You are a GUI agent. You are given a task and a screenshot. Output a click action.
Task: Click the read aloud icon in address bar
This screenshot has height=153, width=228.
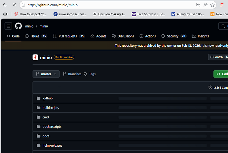pos(206,5)
